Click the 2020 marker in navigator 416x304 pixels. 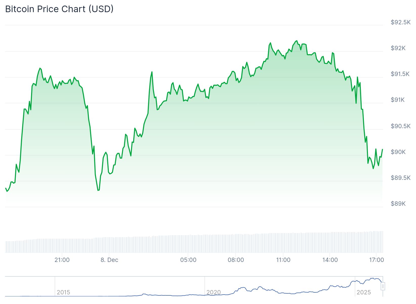point(214,292)
